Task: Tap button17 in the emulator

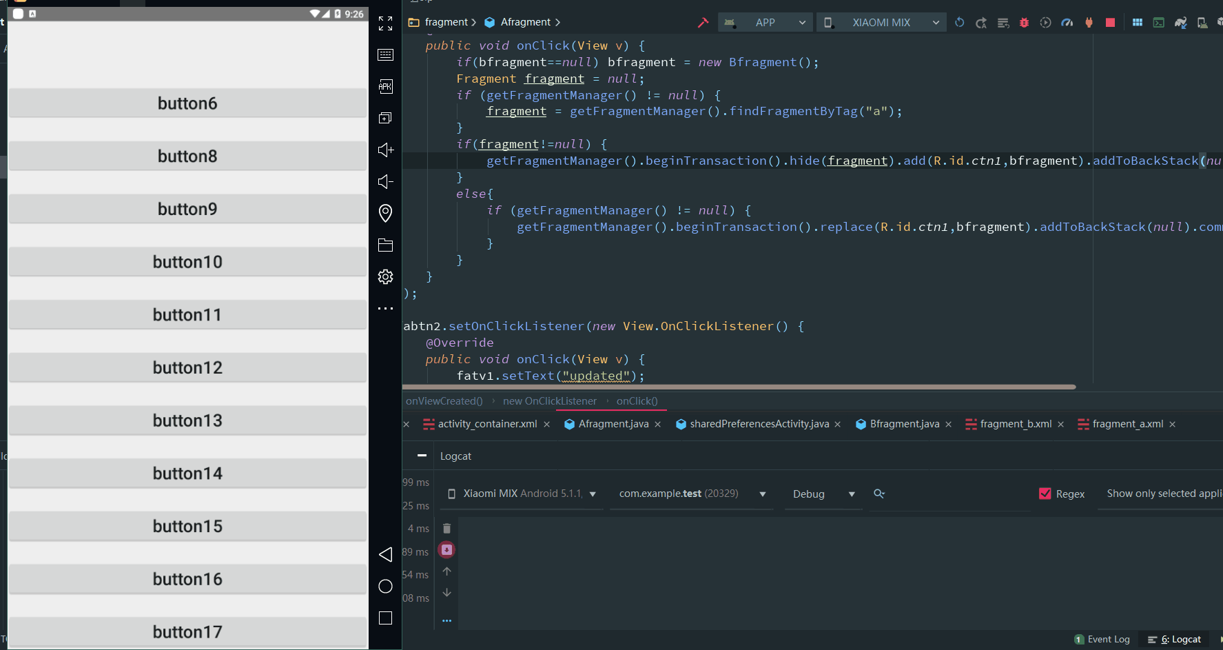Action: click(x=187, y=631)
